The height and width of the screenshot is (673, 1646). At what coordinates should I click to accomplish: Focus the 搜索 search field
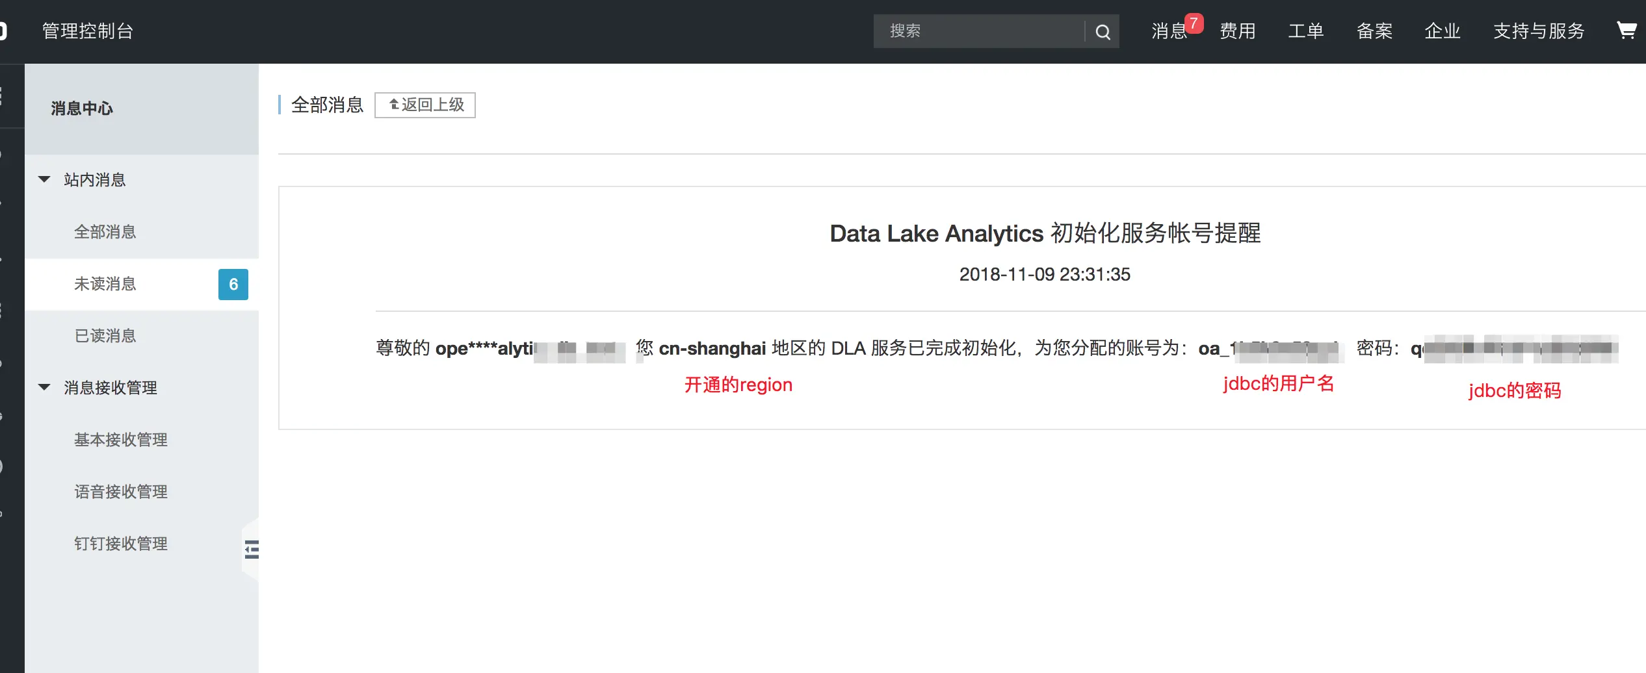(x=979, y=31)
